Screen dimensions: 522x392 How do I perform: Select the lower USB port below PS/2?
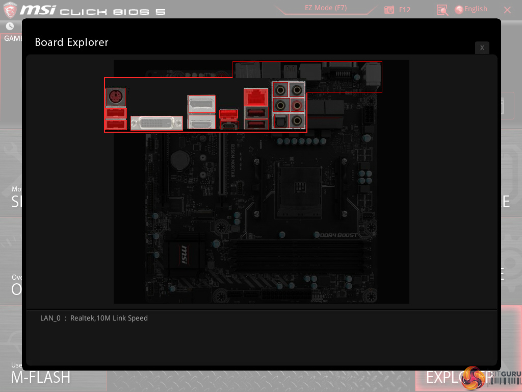116,125
